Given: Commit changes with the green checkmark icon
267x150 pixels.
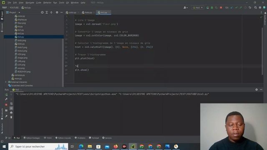Looking at the screenshot, I should click(x=236, y=7).
